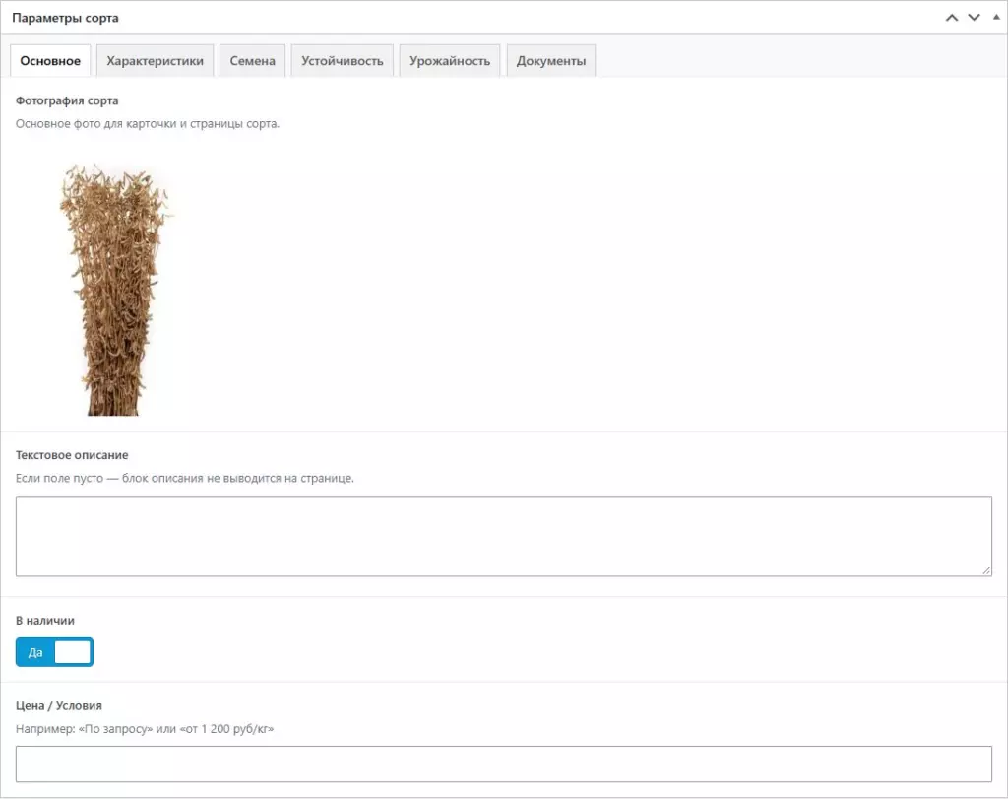The image size is (1008, 799).
Task: Move the Параметры сорта panel down
Action: tap(974, 18)
